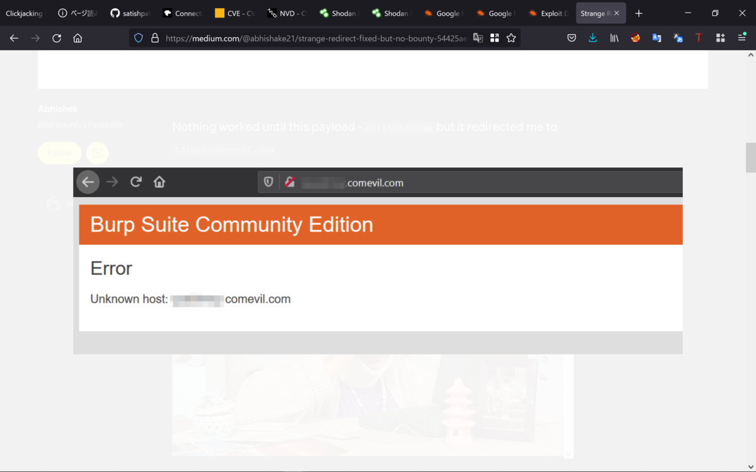Click the page scrollbar thumb
The height and width of the screenshot is (472, 756).
[751, 157]
